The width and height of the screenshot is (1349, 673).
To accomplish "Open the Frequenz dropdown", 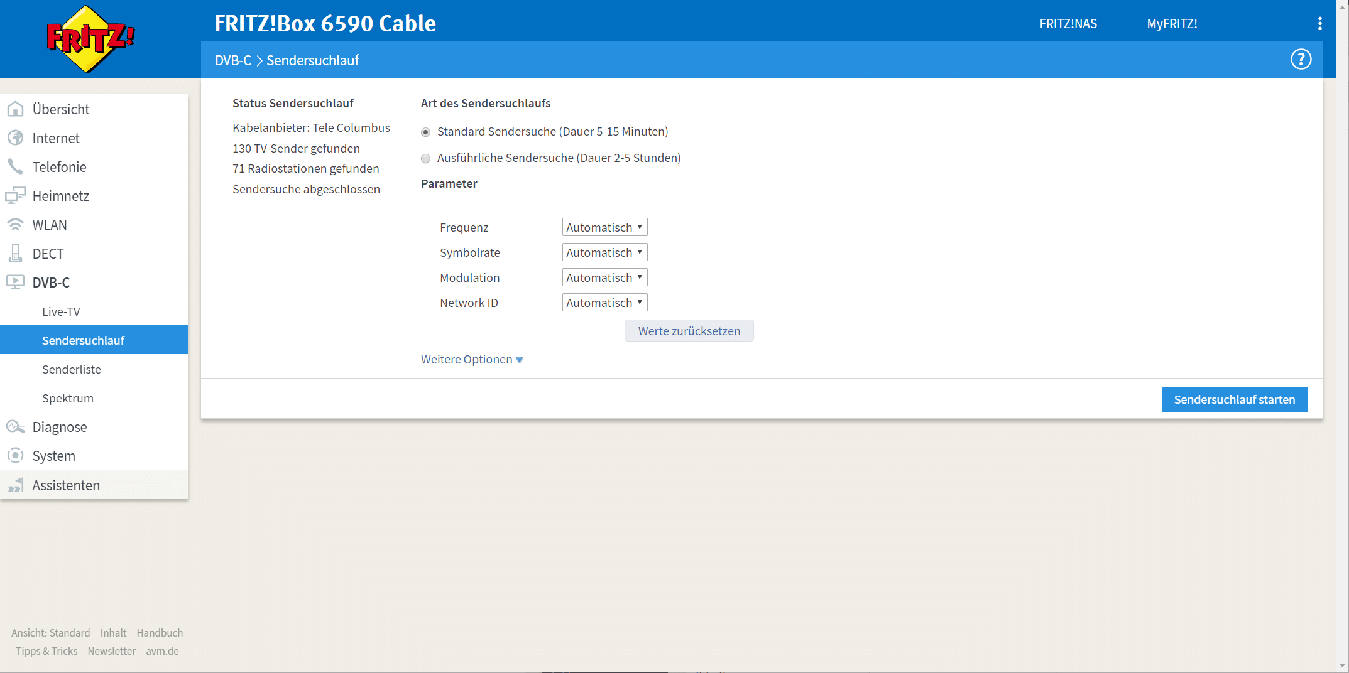I will click(604, 227).
